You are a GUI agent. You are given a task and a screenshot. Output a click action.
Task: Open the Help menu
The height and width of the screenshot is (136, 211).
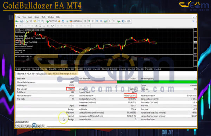(x=58, y=17)
